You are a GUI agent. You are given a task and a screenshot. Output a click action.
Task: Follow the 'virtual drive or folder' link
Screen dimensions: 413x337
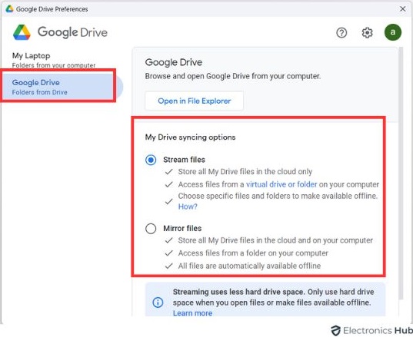[x=281, y=184]
